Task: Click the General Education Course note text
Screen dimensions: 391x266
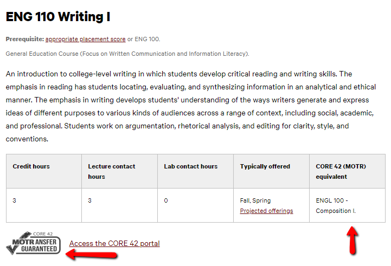Action: pos(127,54)
